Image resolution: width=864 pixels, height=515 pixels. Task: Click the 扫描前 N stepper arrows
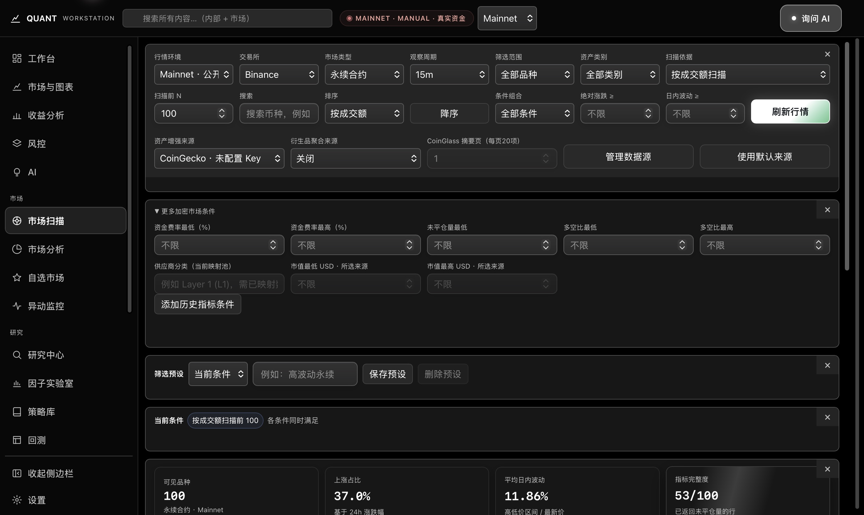[222, 113]
